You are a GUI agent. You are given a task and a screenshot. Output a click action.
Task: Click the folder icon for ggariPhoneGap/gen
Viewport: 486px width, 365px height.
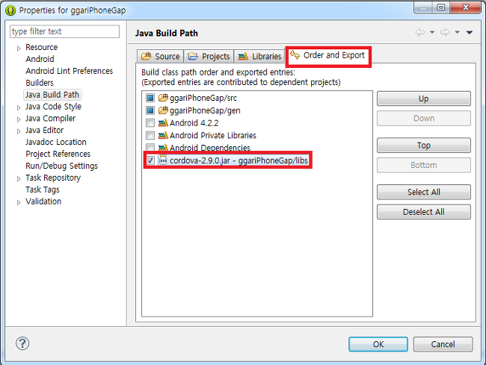click(x=163, y=110)
